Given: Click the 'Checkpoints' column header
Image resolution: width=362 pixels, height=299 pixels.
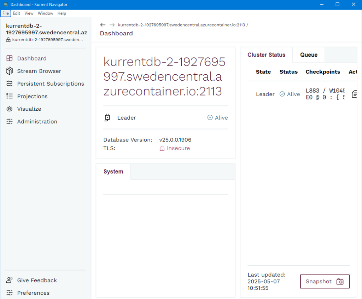Looking at the screenshot, I should point(323,72).
